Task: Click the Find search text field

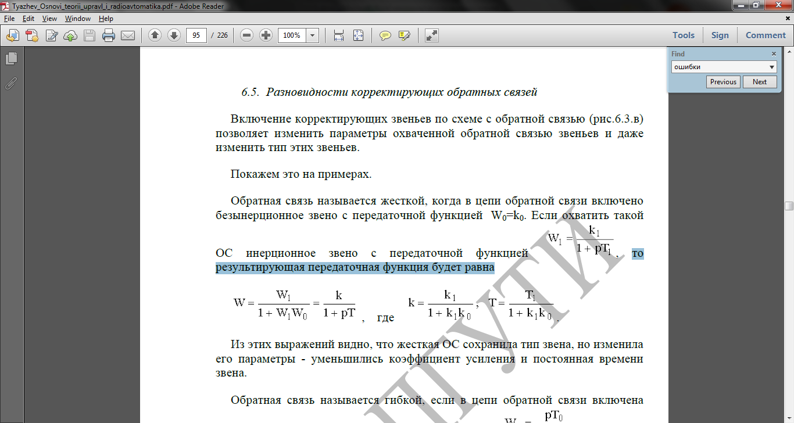Action: point(720,67)
